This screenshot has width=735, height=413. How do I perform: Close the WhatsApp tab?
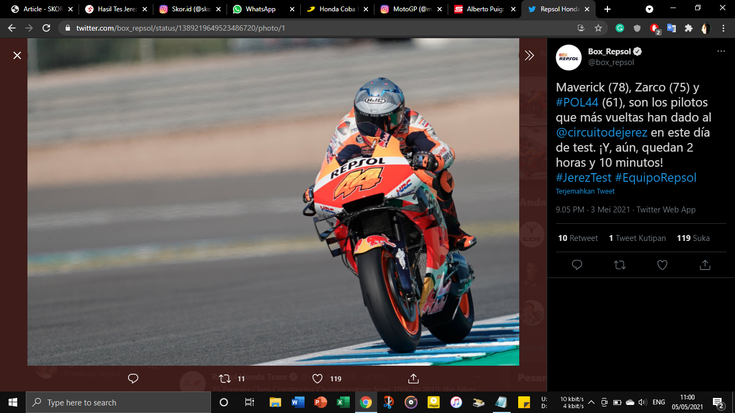pos(292,9)
